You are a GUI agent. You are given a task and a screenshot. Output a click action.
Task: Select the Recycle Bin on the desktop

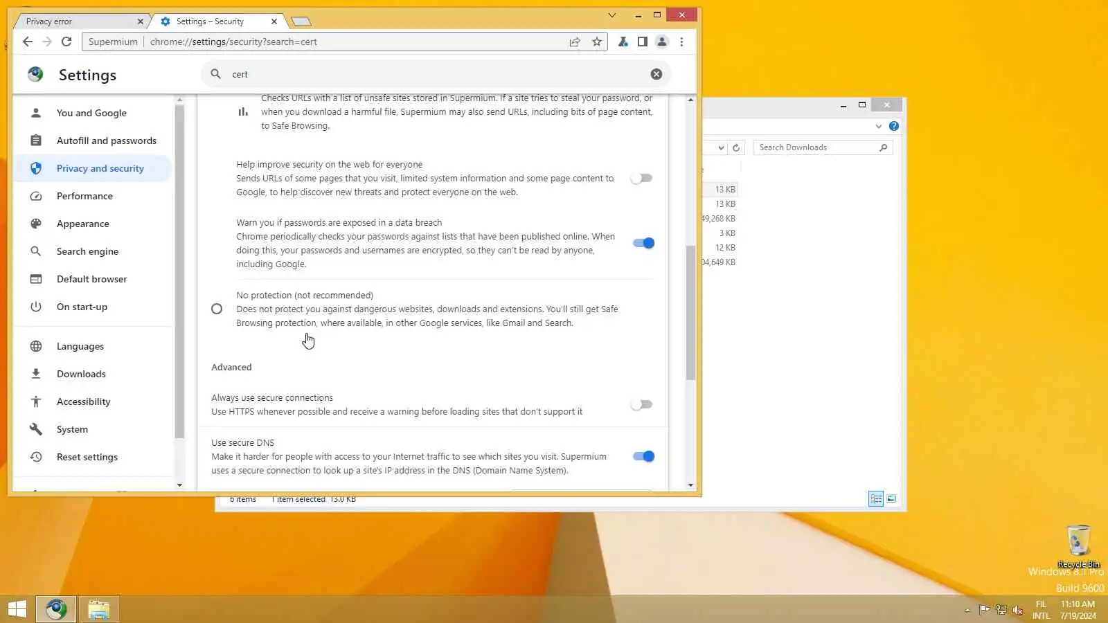pos(1079,546)
